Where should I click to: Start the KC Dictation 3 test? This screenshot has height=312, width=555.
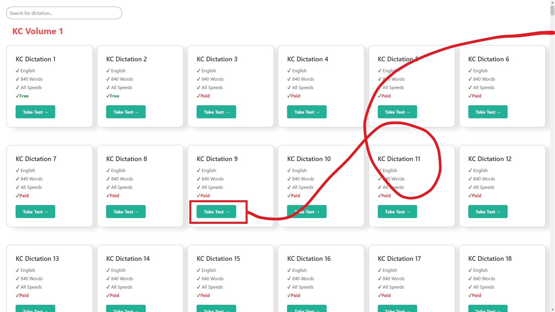click(216, 112)
